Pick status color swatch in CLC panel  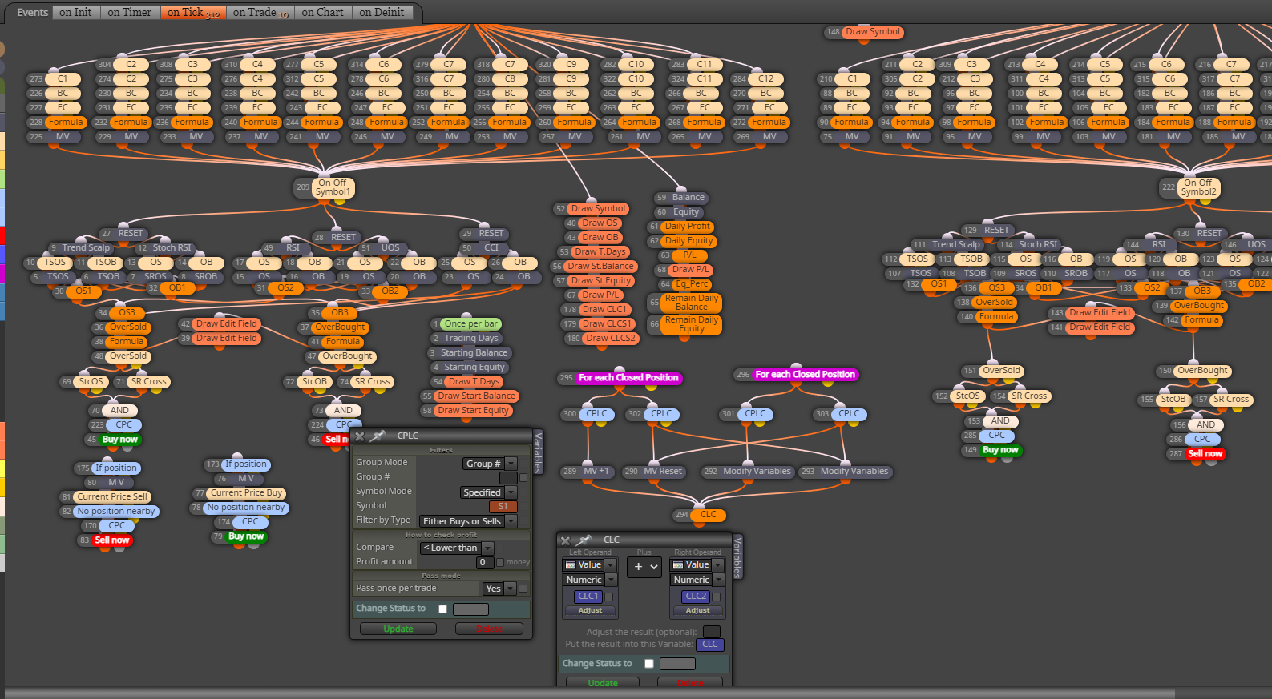(677, 664)
